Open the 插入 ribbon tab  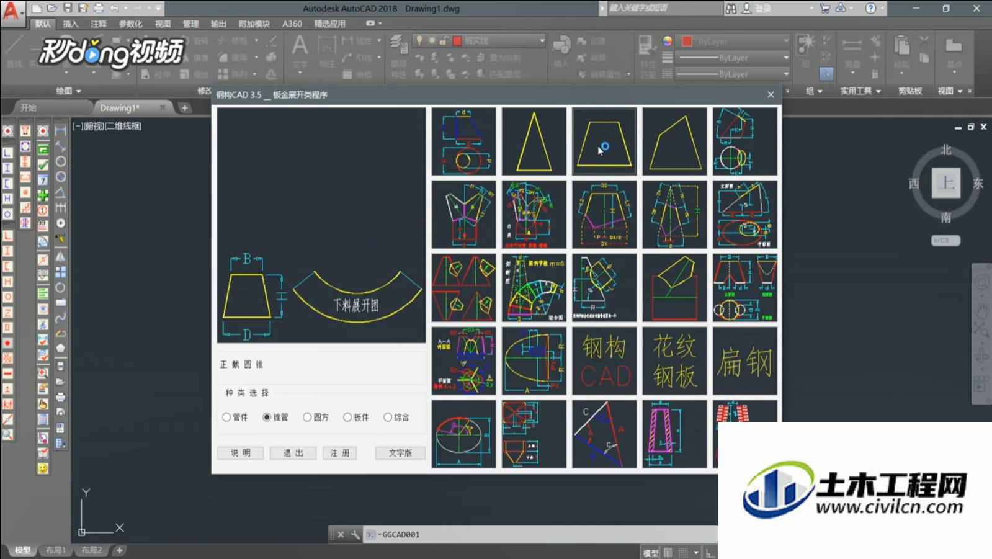tap(71, 24)
